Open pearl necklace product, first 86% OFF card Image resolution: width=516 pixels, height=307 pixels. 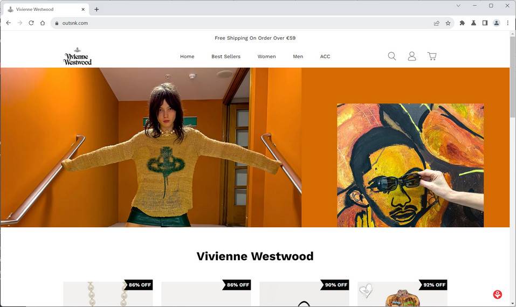click(x=108, y=294)
